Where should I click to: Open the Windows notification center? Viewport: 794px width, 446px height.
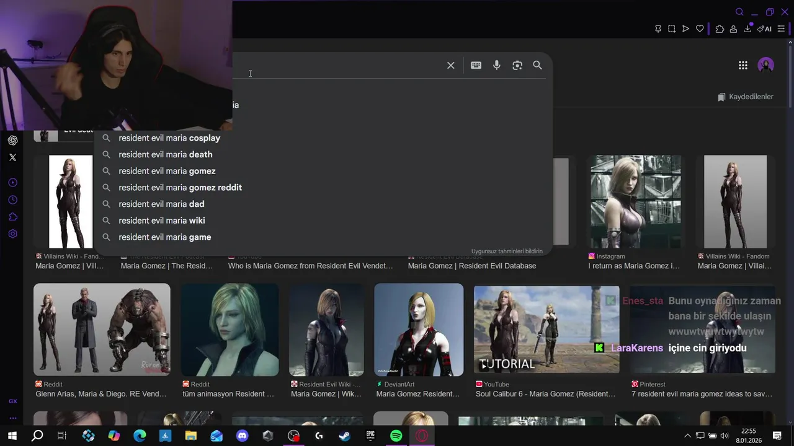pos(777,436)
